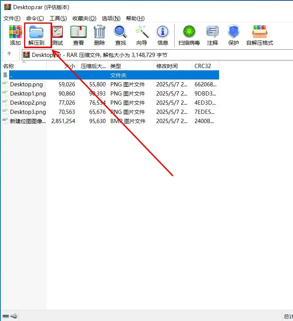Sort by CRC32 column header
Image resolution: width=293 pixels, height=321 pixels.
[206, 66]
